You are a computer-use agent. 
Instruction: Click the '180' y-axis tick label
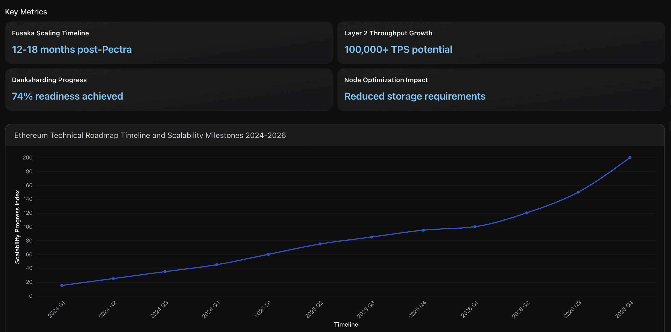[28, 171]
